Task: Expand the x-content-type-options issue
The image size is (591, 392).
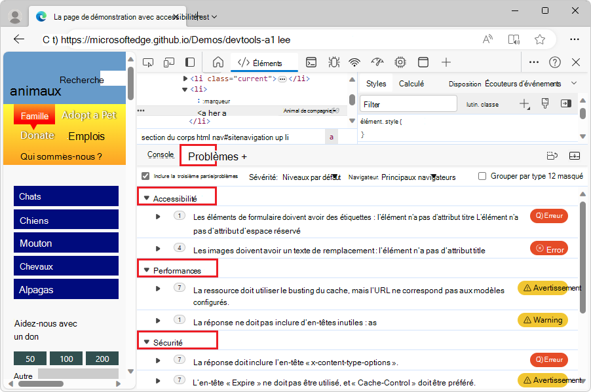Action: tap(158, 361)
